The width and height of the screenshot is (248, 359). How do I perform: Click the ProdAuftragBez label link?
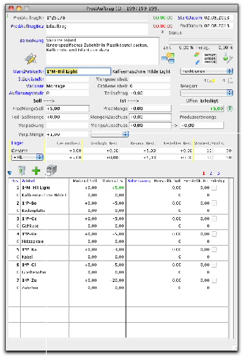click(27, 26)
